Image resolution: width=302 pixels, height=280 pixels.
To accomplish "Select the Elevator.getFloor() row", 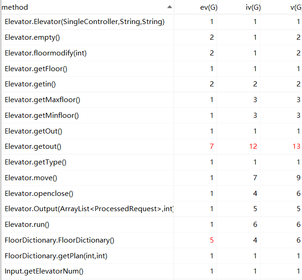I will point(36,69).
